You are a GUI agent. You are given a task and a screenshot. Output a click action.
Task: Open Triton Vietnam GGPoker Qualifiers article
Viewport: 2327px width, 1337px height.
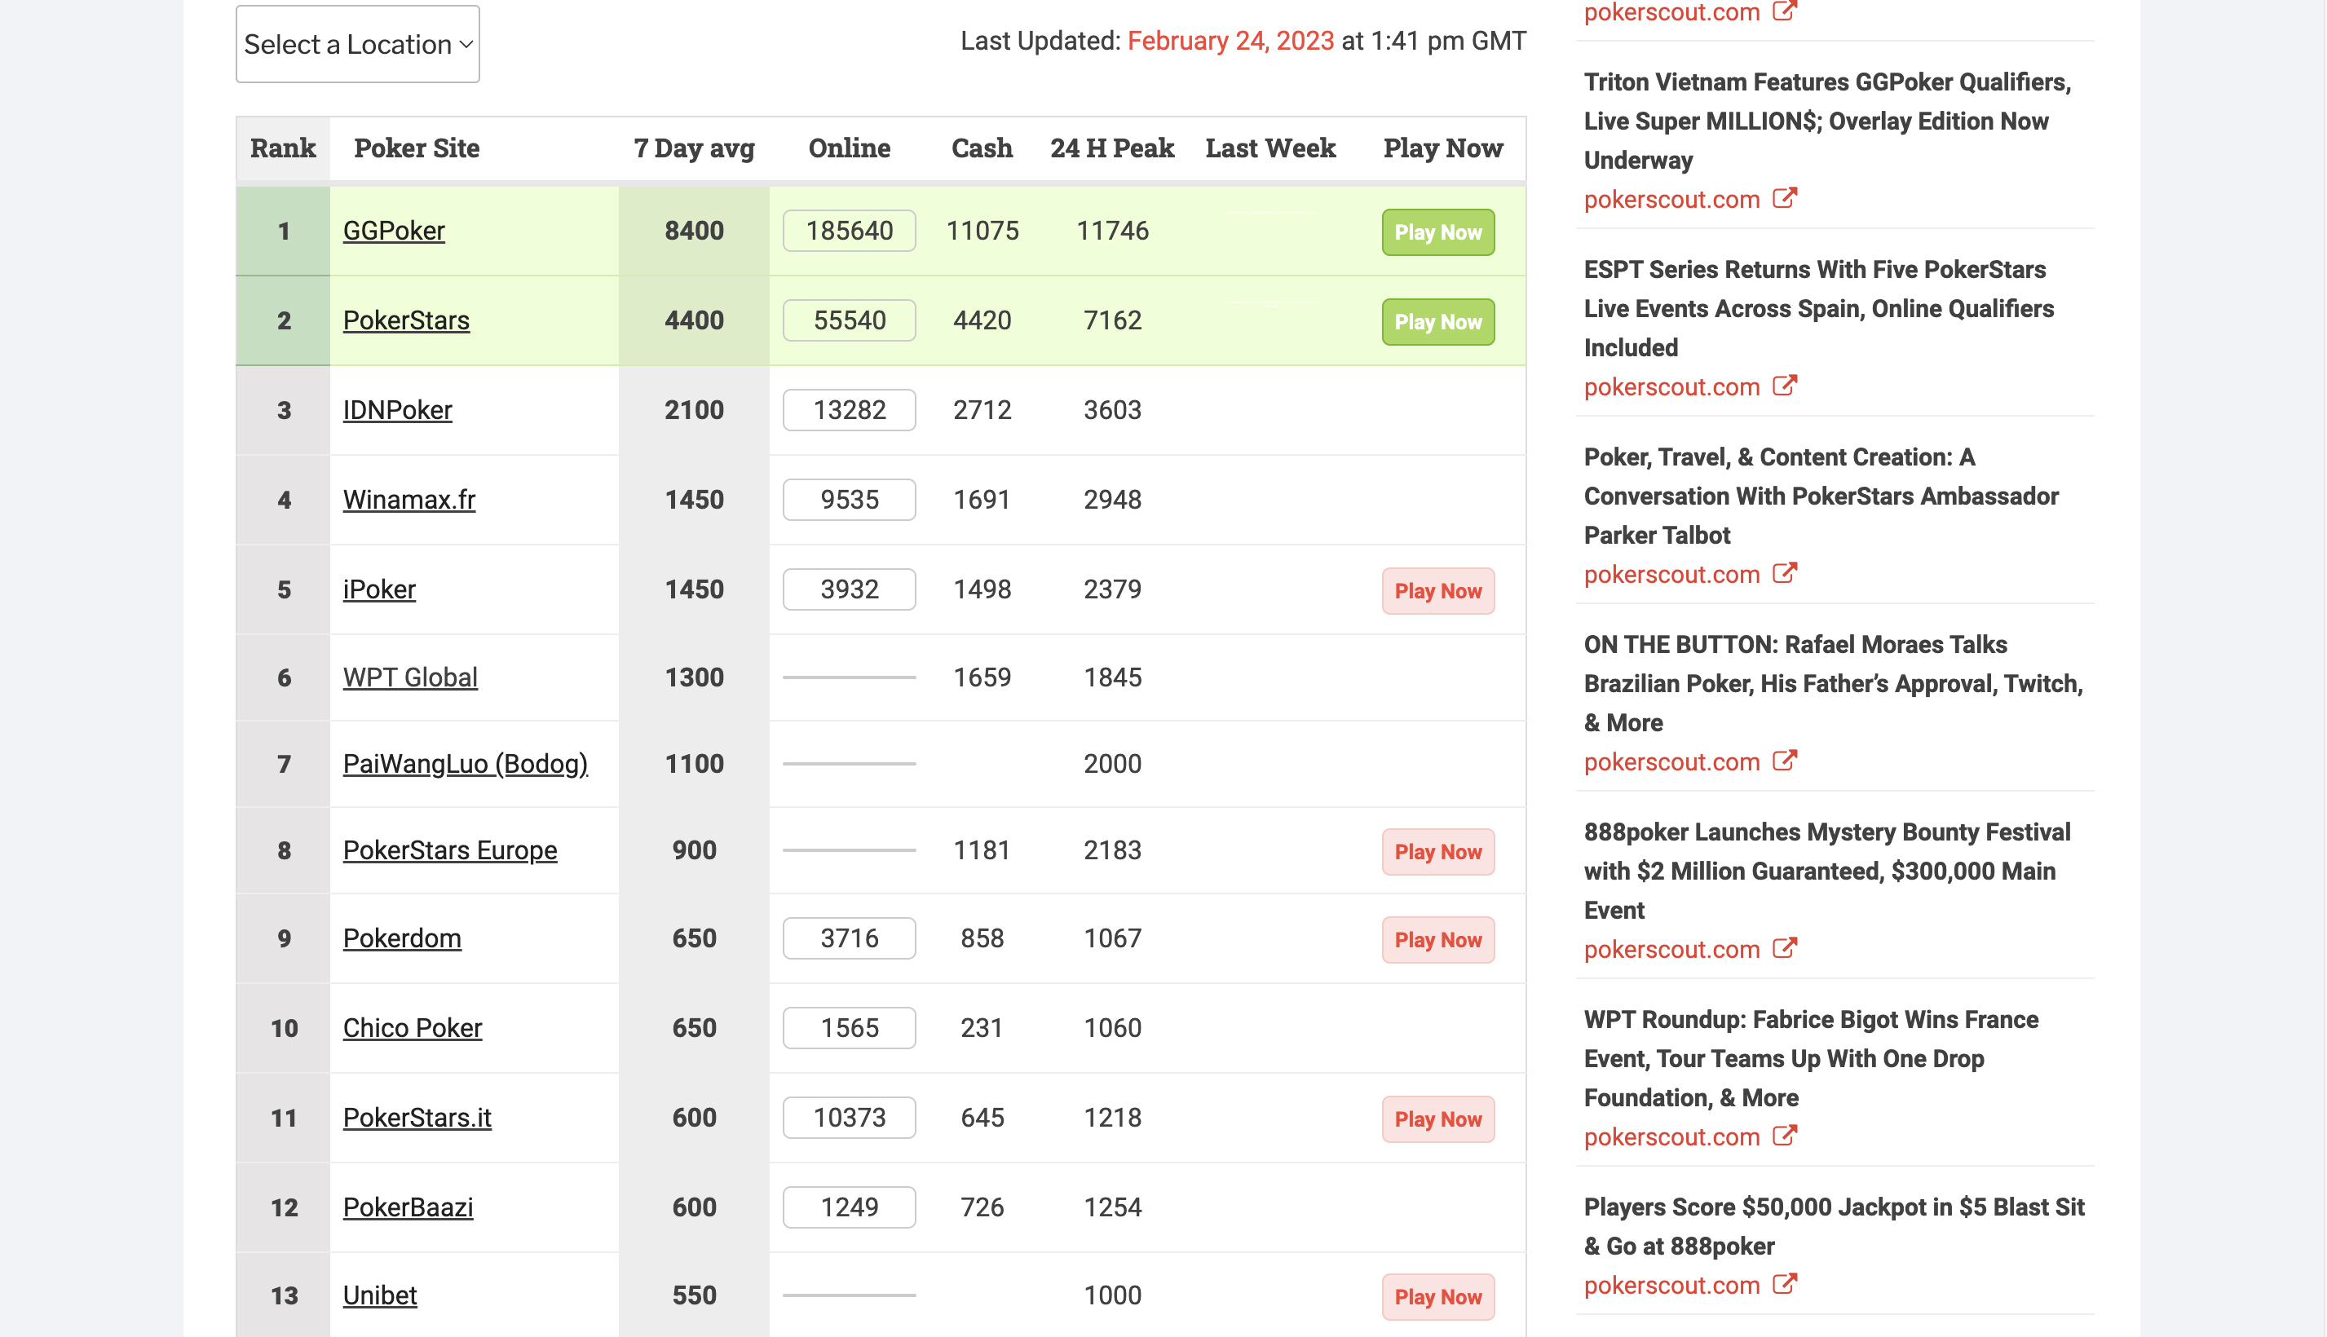click(x=1826, y=121)
